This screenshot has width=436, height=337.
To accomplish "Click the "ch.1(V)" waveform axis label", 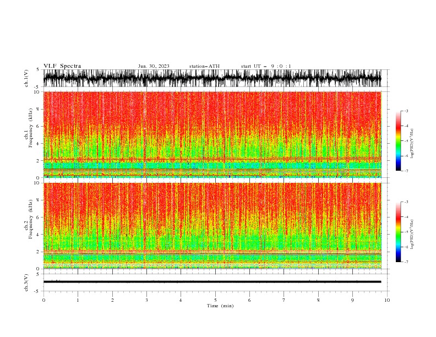I will tap(26, 78).
